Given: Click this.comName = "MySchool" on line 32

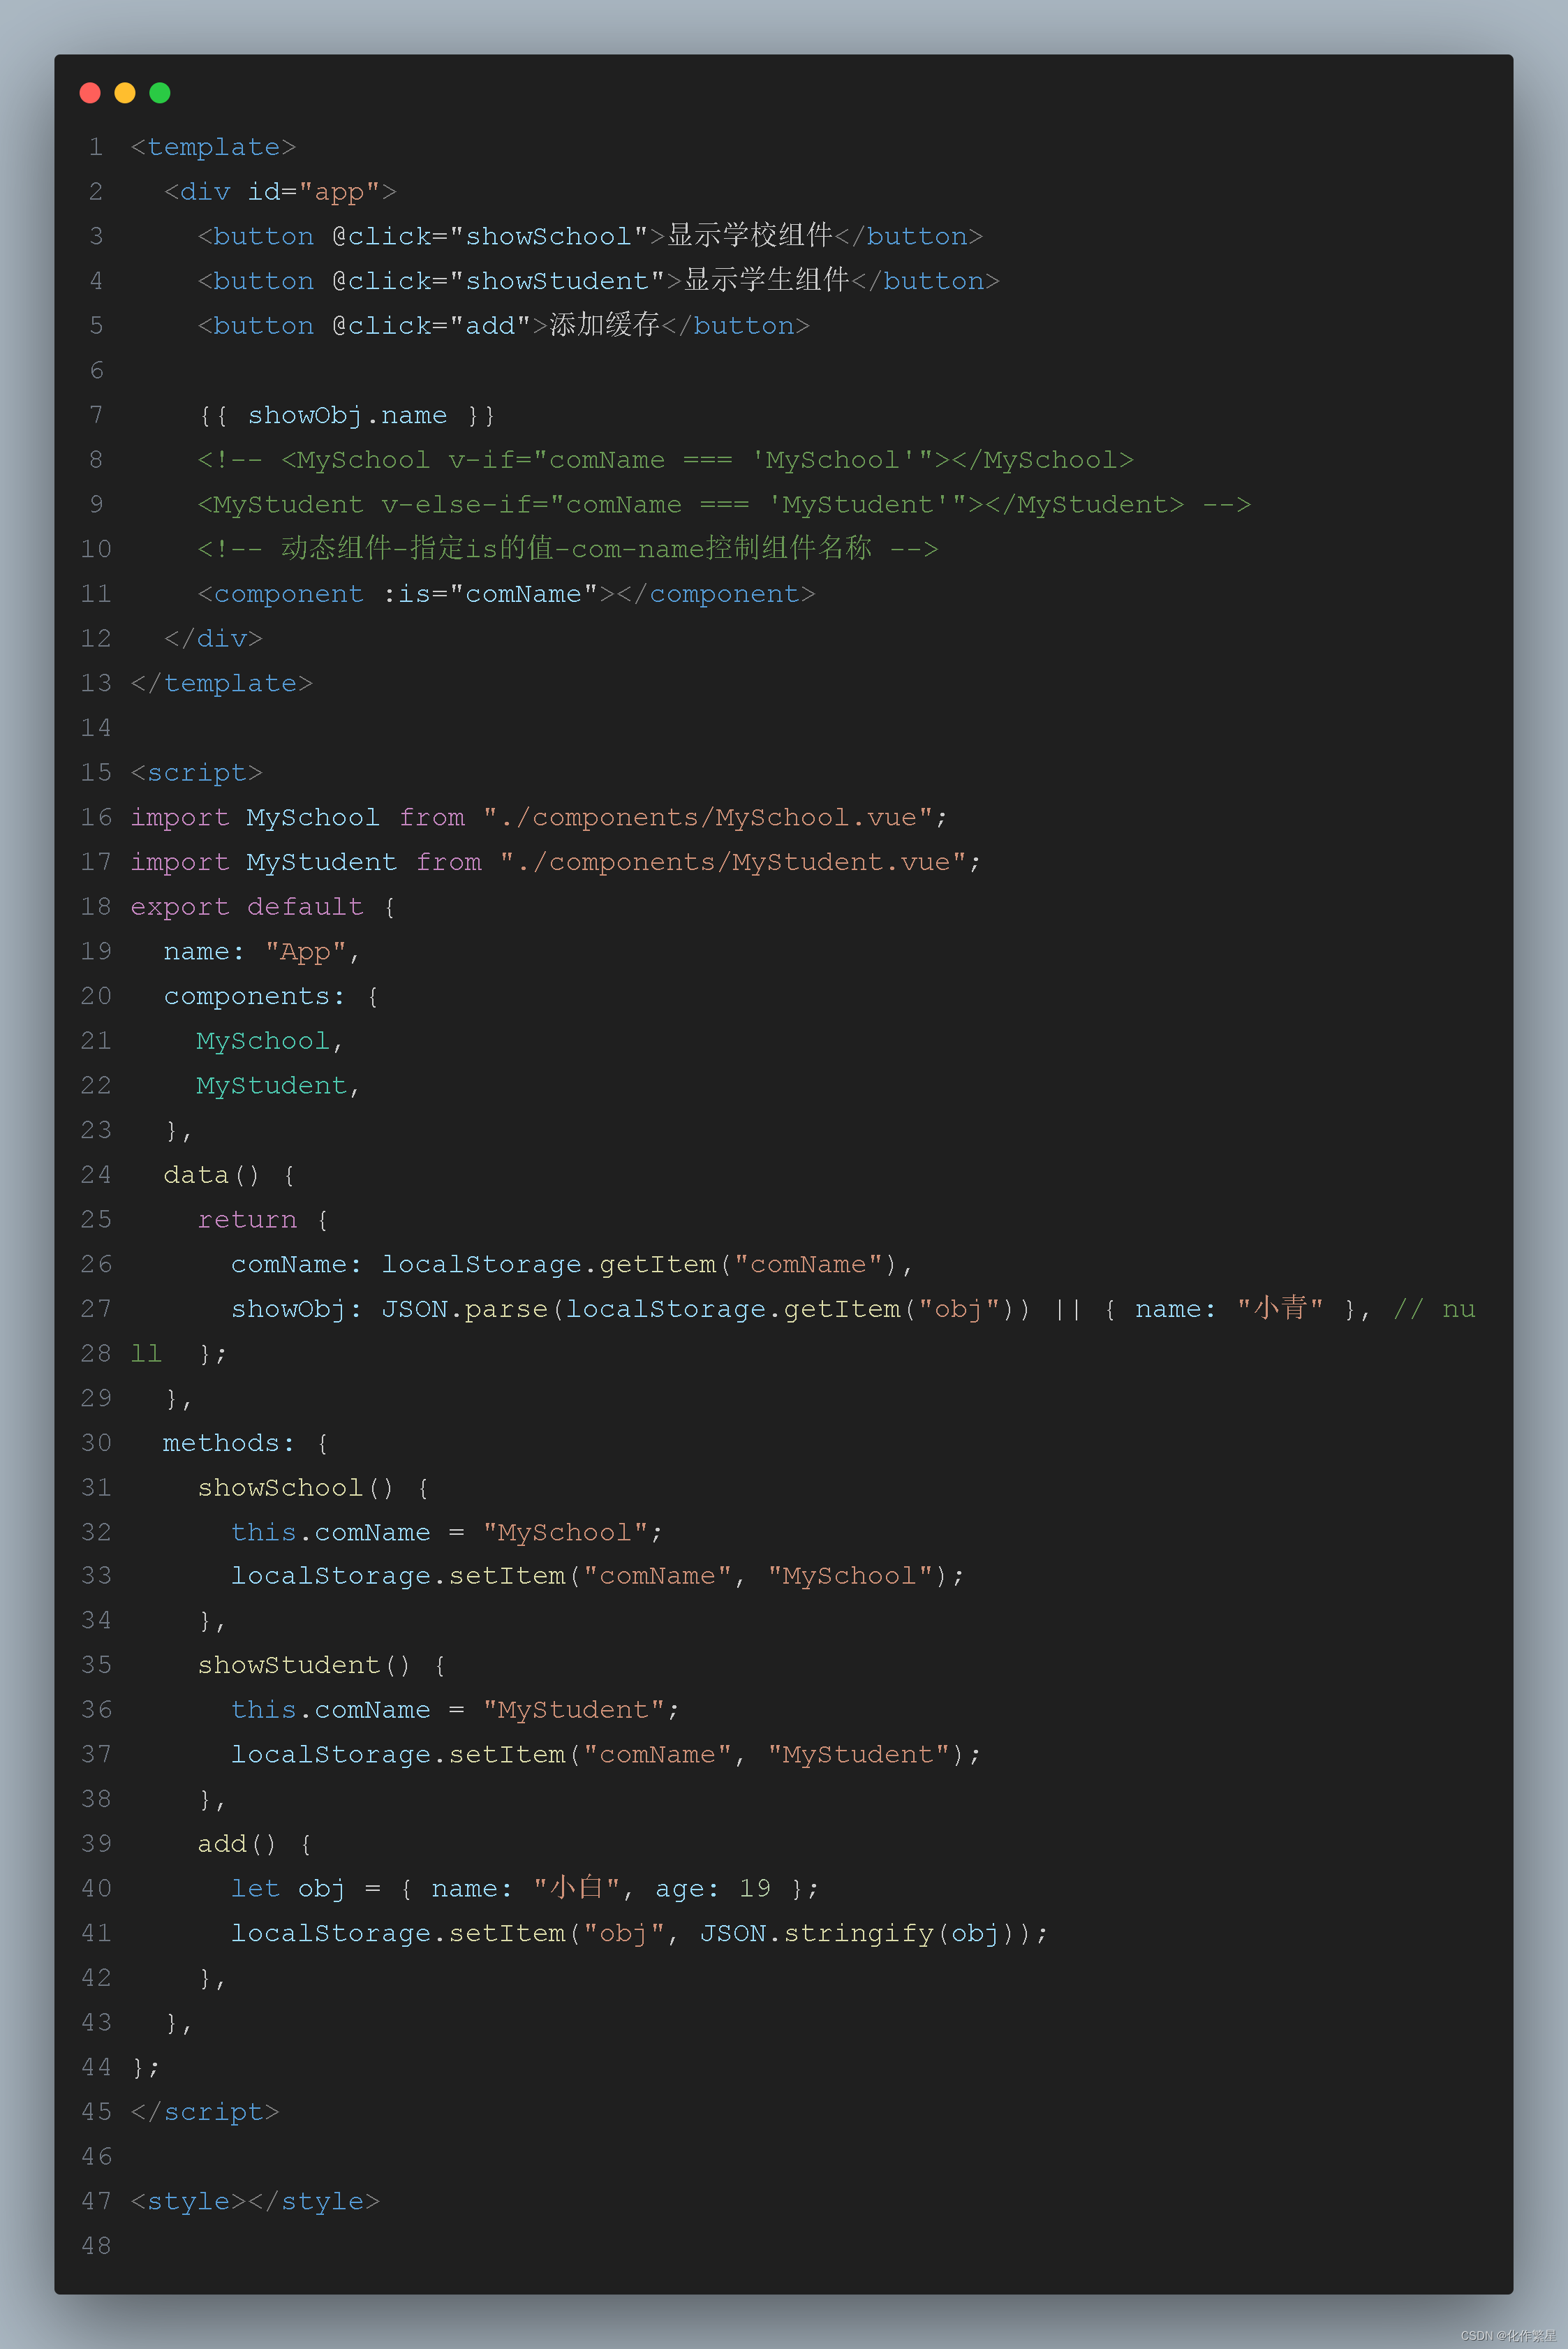Looking at the screenshot, I should click(x=441, y=1533).
